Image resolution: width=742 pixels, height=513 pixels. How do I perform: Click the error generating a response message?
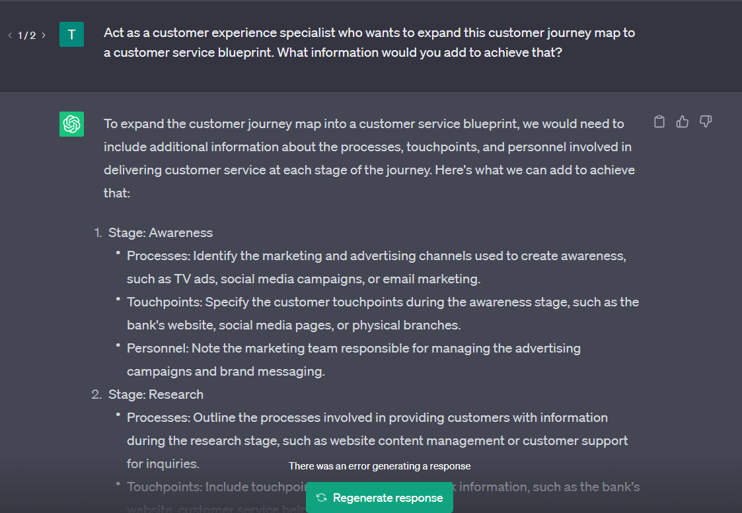coord(379,466)
